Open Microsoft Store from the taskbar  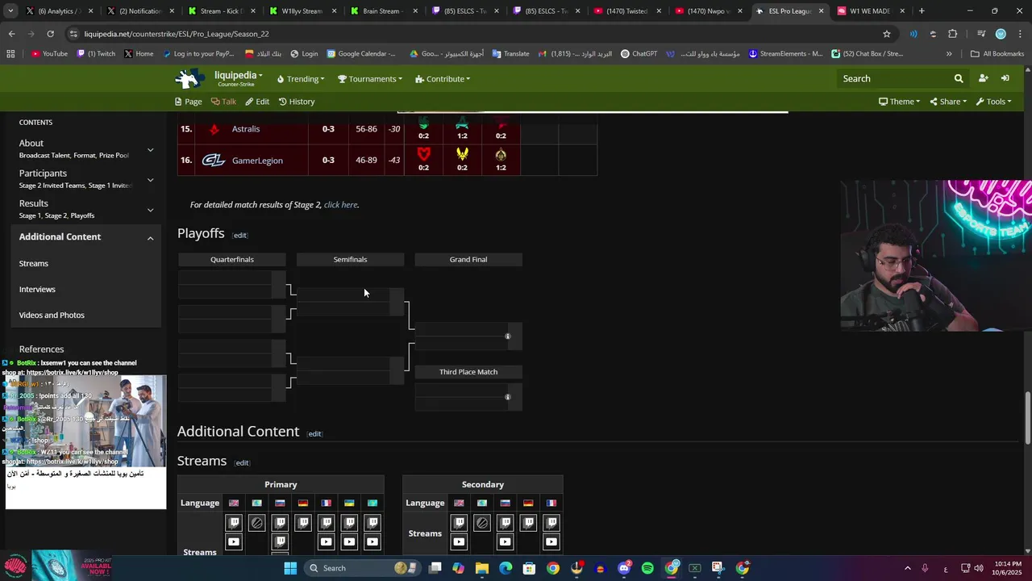[529, 568]
